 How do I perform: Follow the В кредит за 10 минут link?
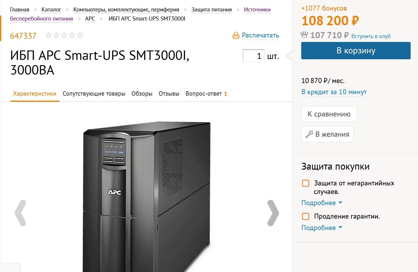point(334,92)
